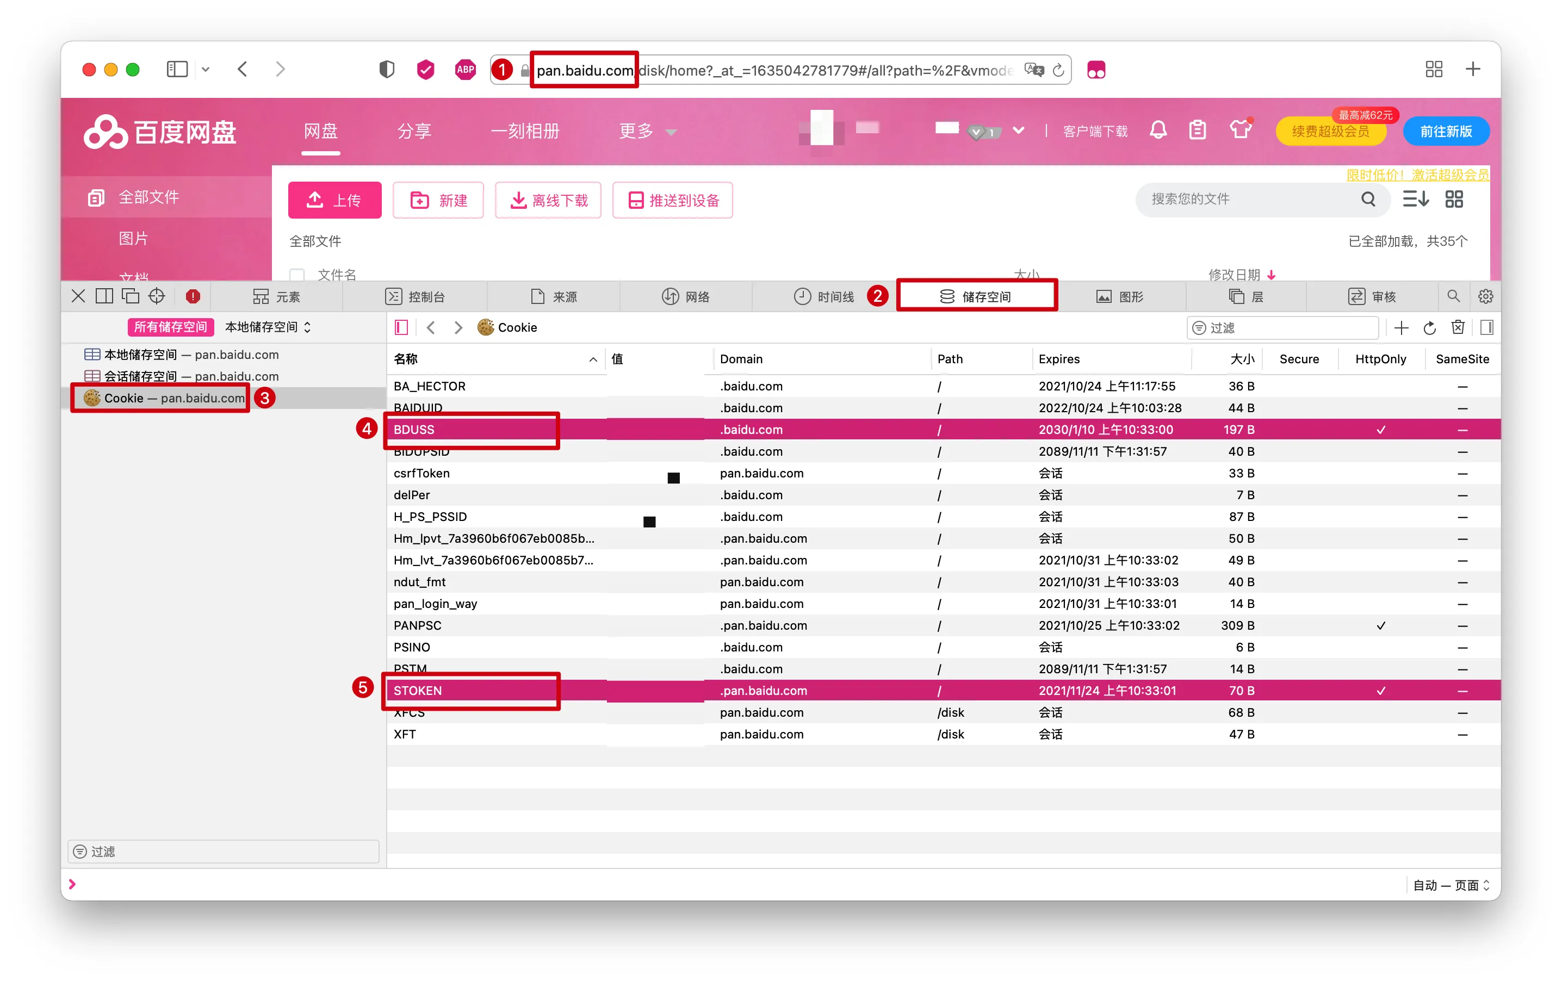Expand the sidebar button dropdown arrow
Viewport: 1562px width, 981px height.
(206, 70)
